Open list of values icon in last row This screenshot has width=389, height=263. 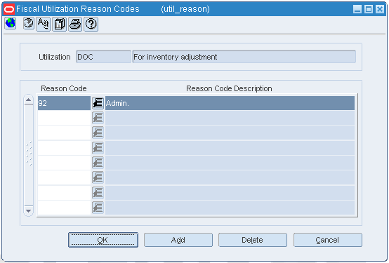pyautogui.click(x=98, y=208)
